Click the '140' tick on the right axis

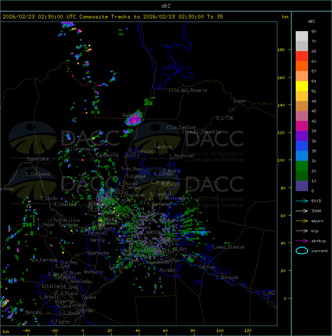(281, 105)
